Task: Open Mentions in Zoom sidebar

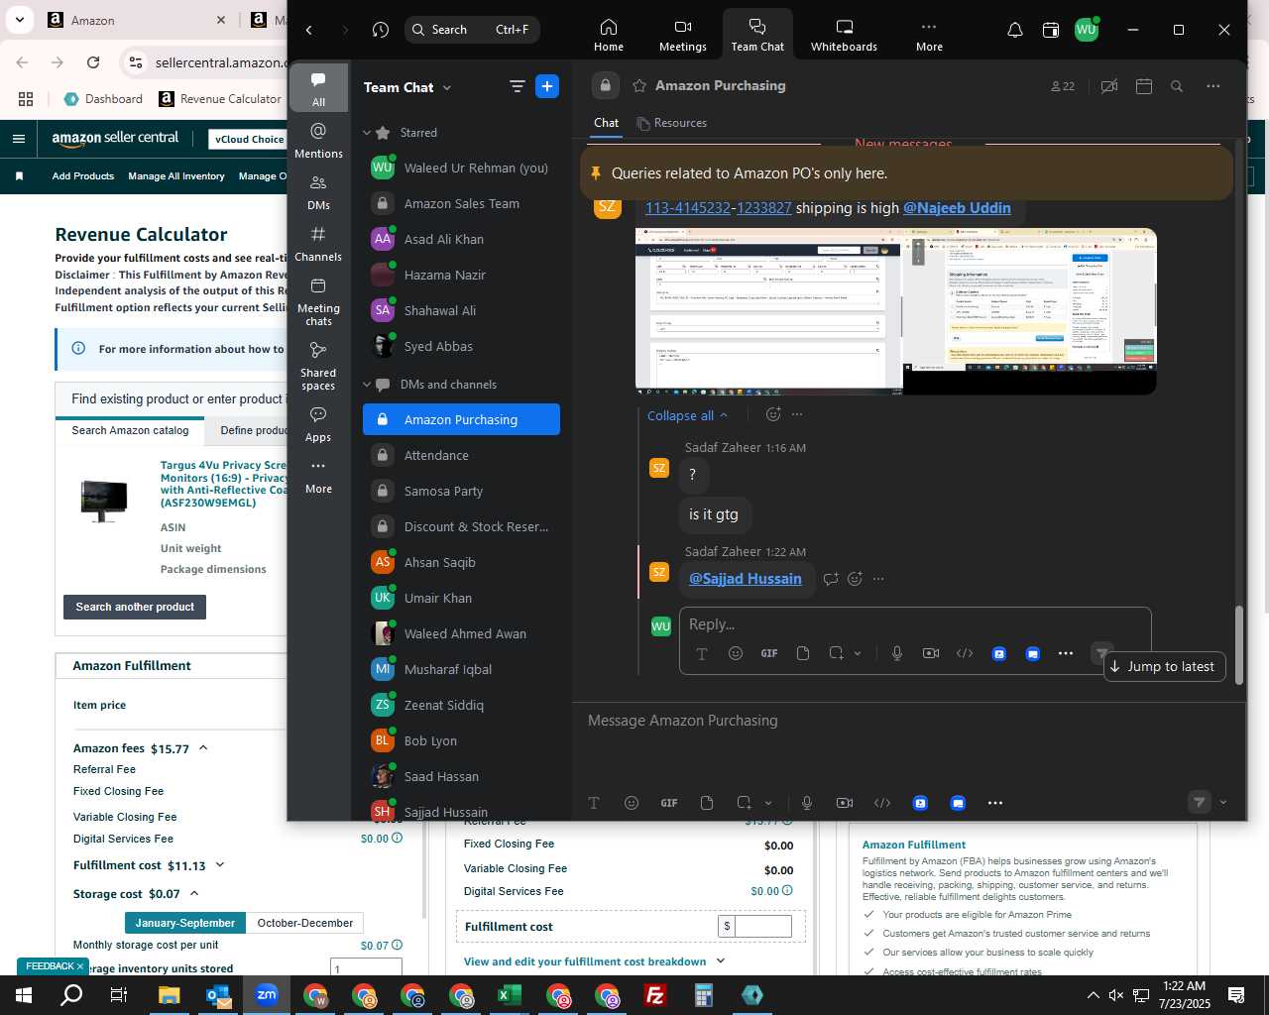Action: [318, 141]
